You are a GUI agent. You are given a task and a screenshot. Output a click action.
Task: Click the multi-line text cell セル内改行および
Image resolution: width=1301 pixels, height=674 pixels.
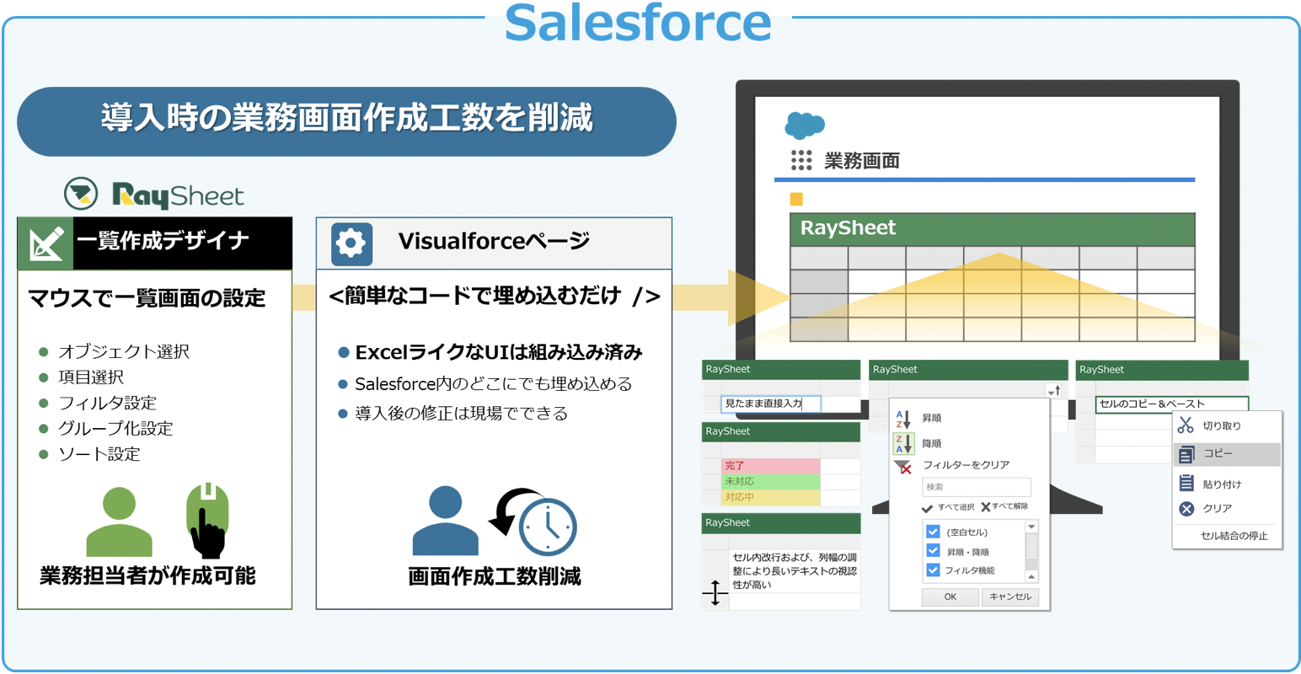tap(795, 571)
